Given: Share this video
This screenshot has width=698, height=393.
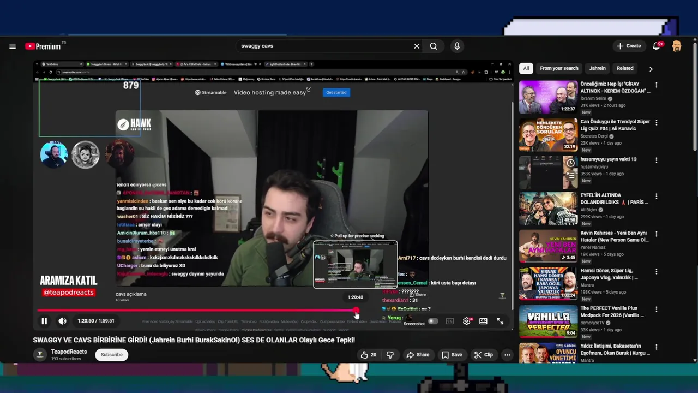Looking at the screenshot, I should pos(418,355).
